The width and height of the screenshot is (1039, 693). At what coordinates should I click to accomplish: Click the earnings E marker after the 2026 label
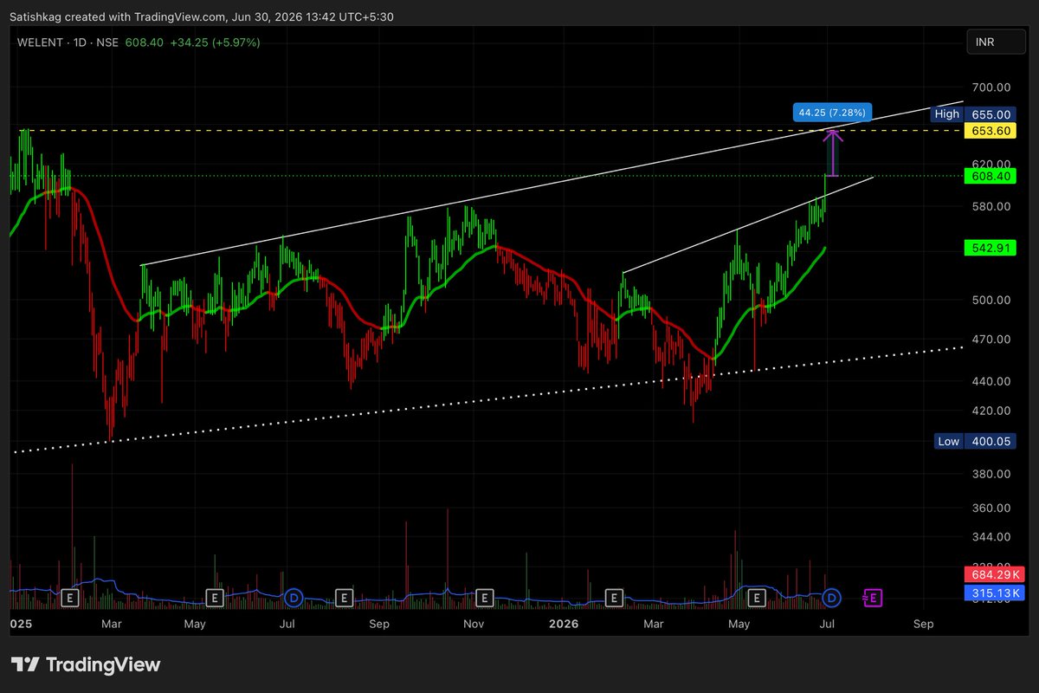tap(614, 598)
